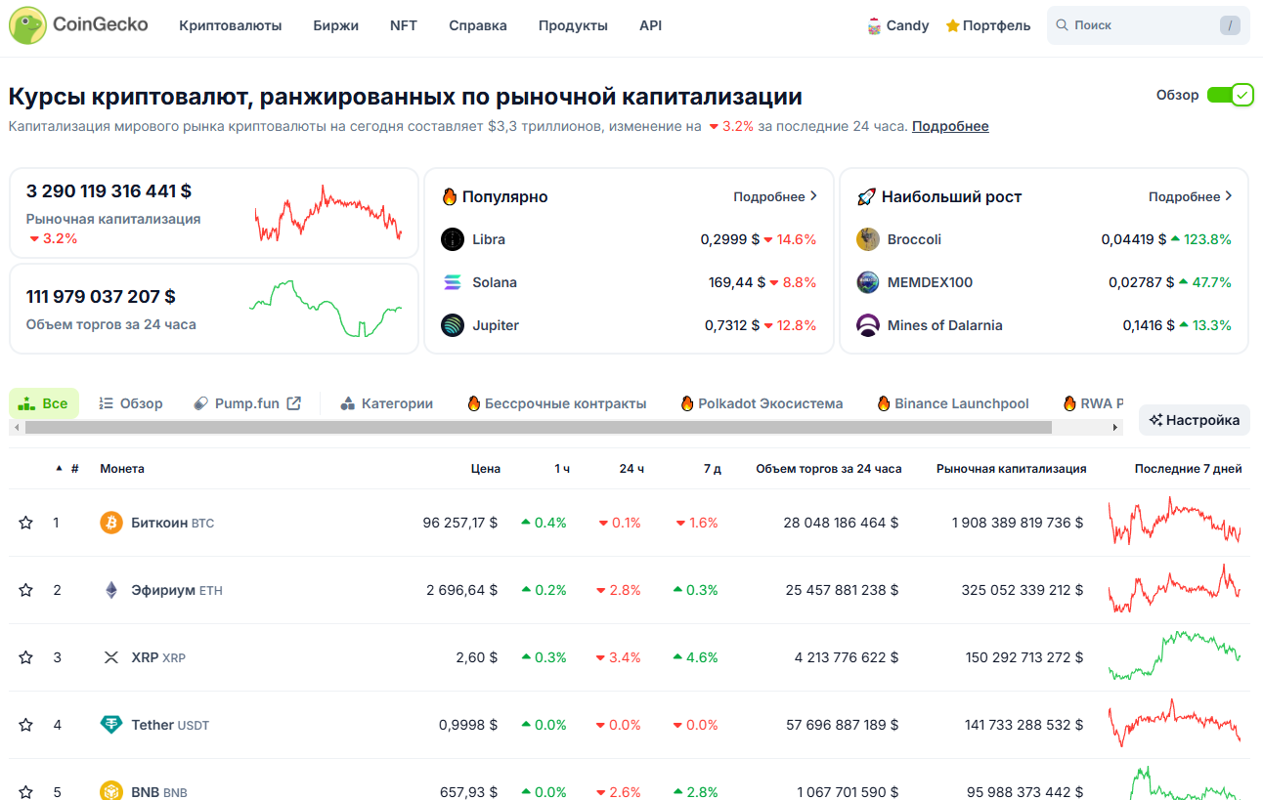Click the Ethereum diamond logo icon

pyautogui.click(x=111, y=590)
